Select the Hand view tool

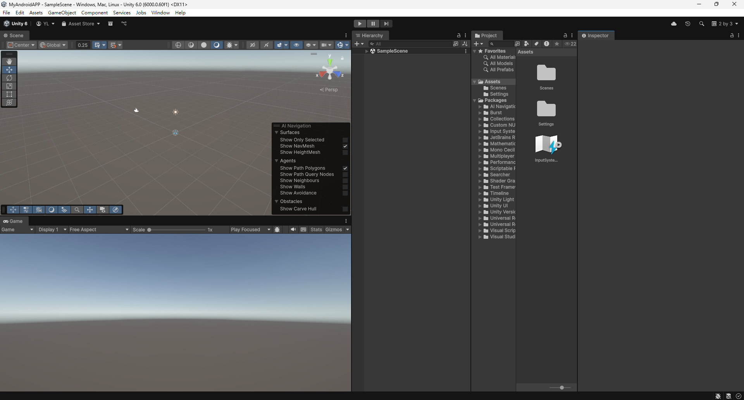(9, 62)
